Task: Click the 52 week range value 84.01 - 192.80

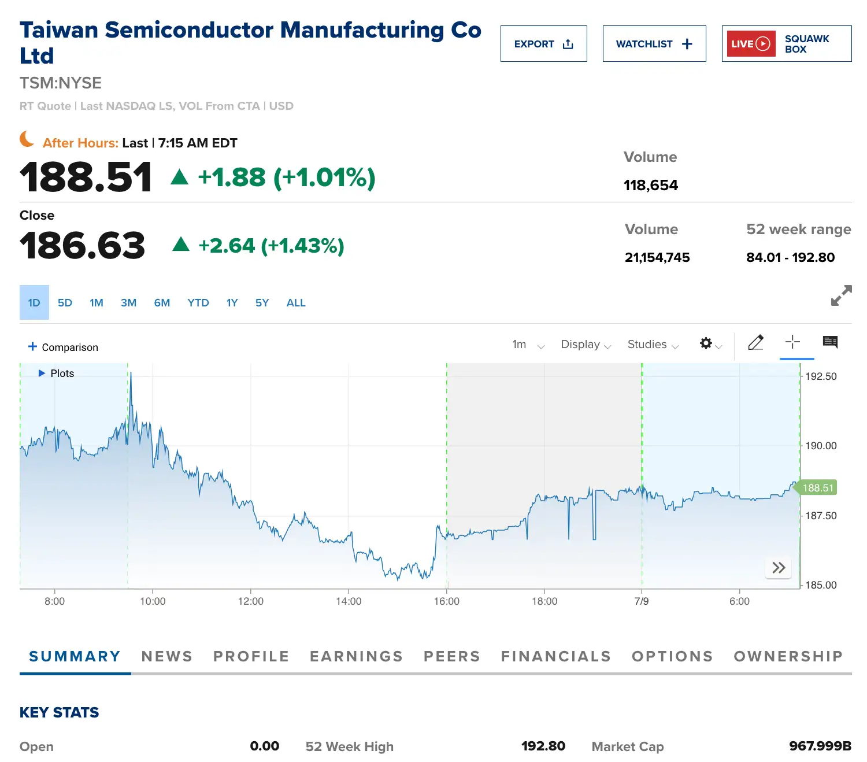Action: click(790, 257)
